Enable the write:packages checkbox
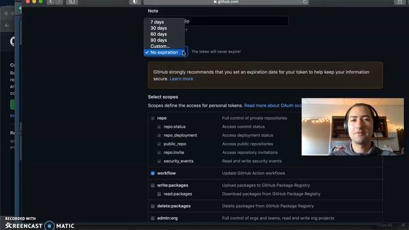 click(x=153, y=185)
